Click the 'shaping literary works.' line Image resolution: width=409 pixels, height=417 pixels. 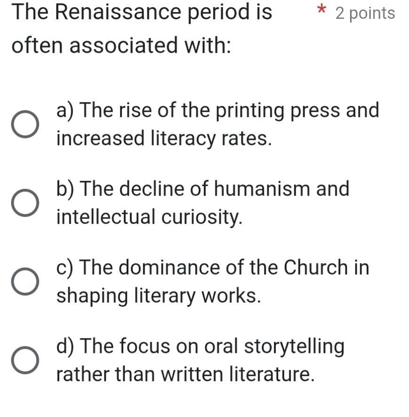tap(158, 296)
